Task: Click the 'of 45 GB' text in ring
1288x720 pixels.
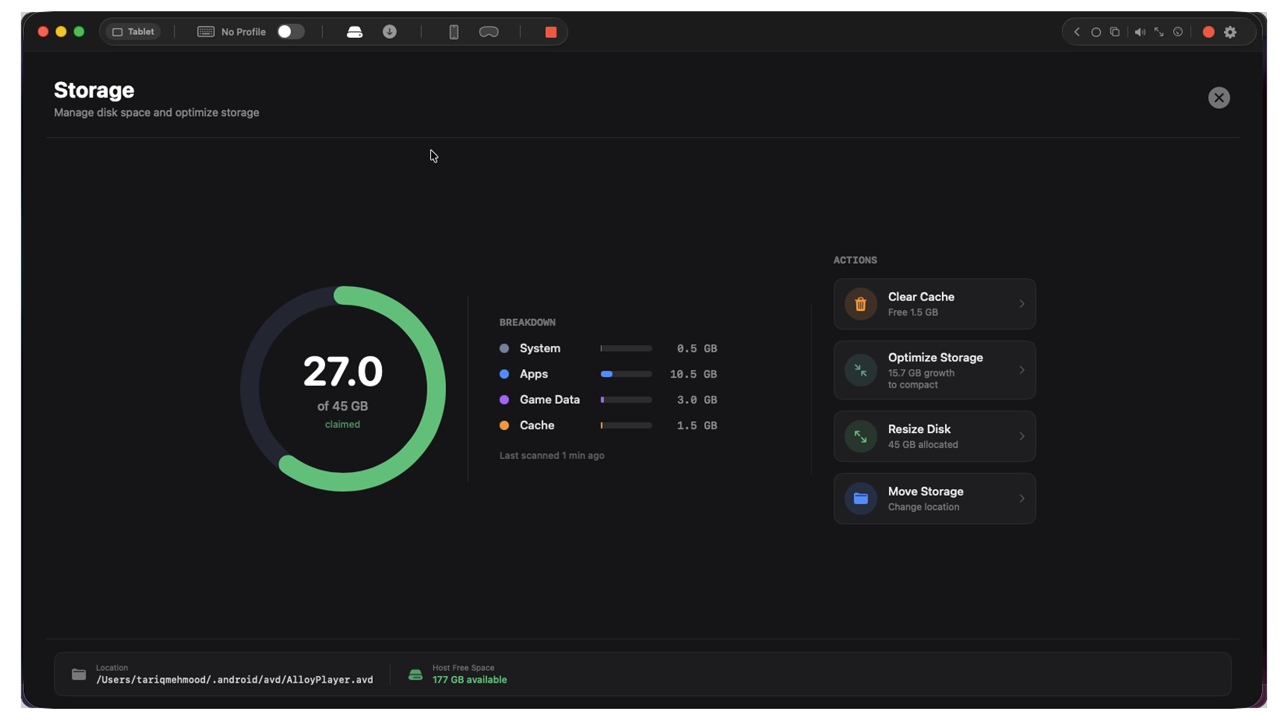Action: pyautogui.click(x=342, y=406)
